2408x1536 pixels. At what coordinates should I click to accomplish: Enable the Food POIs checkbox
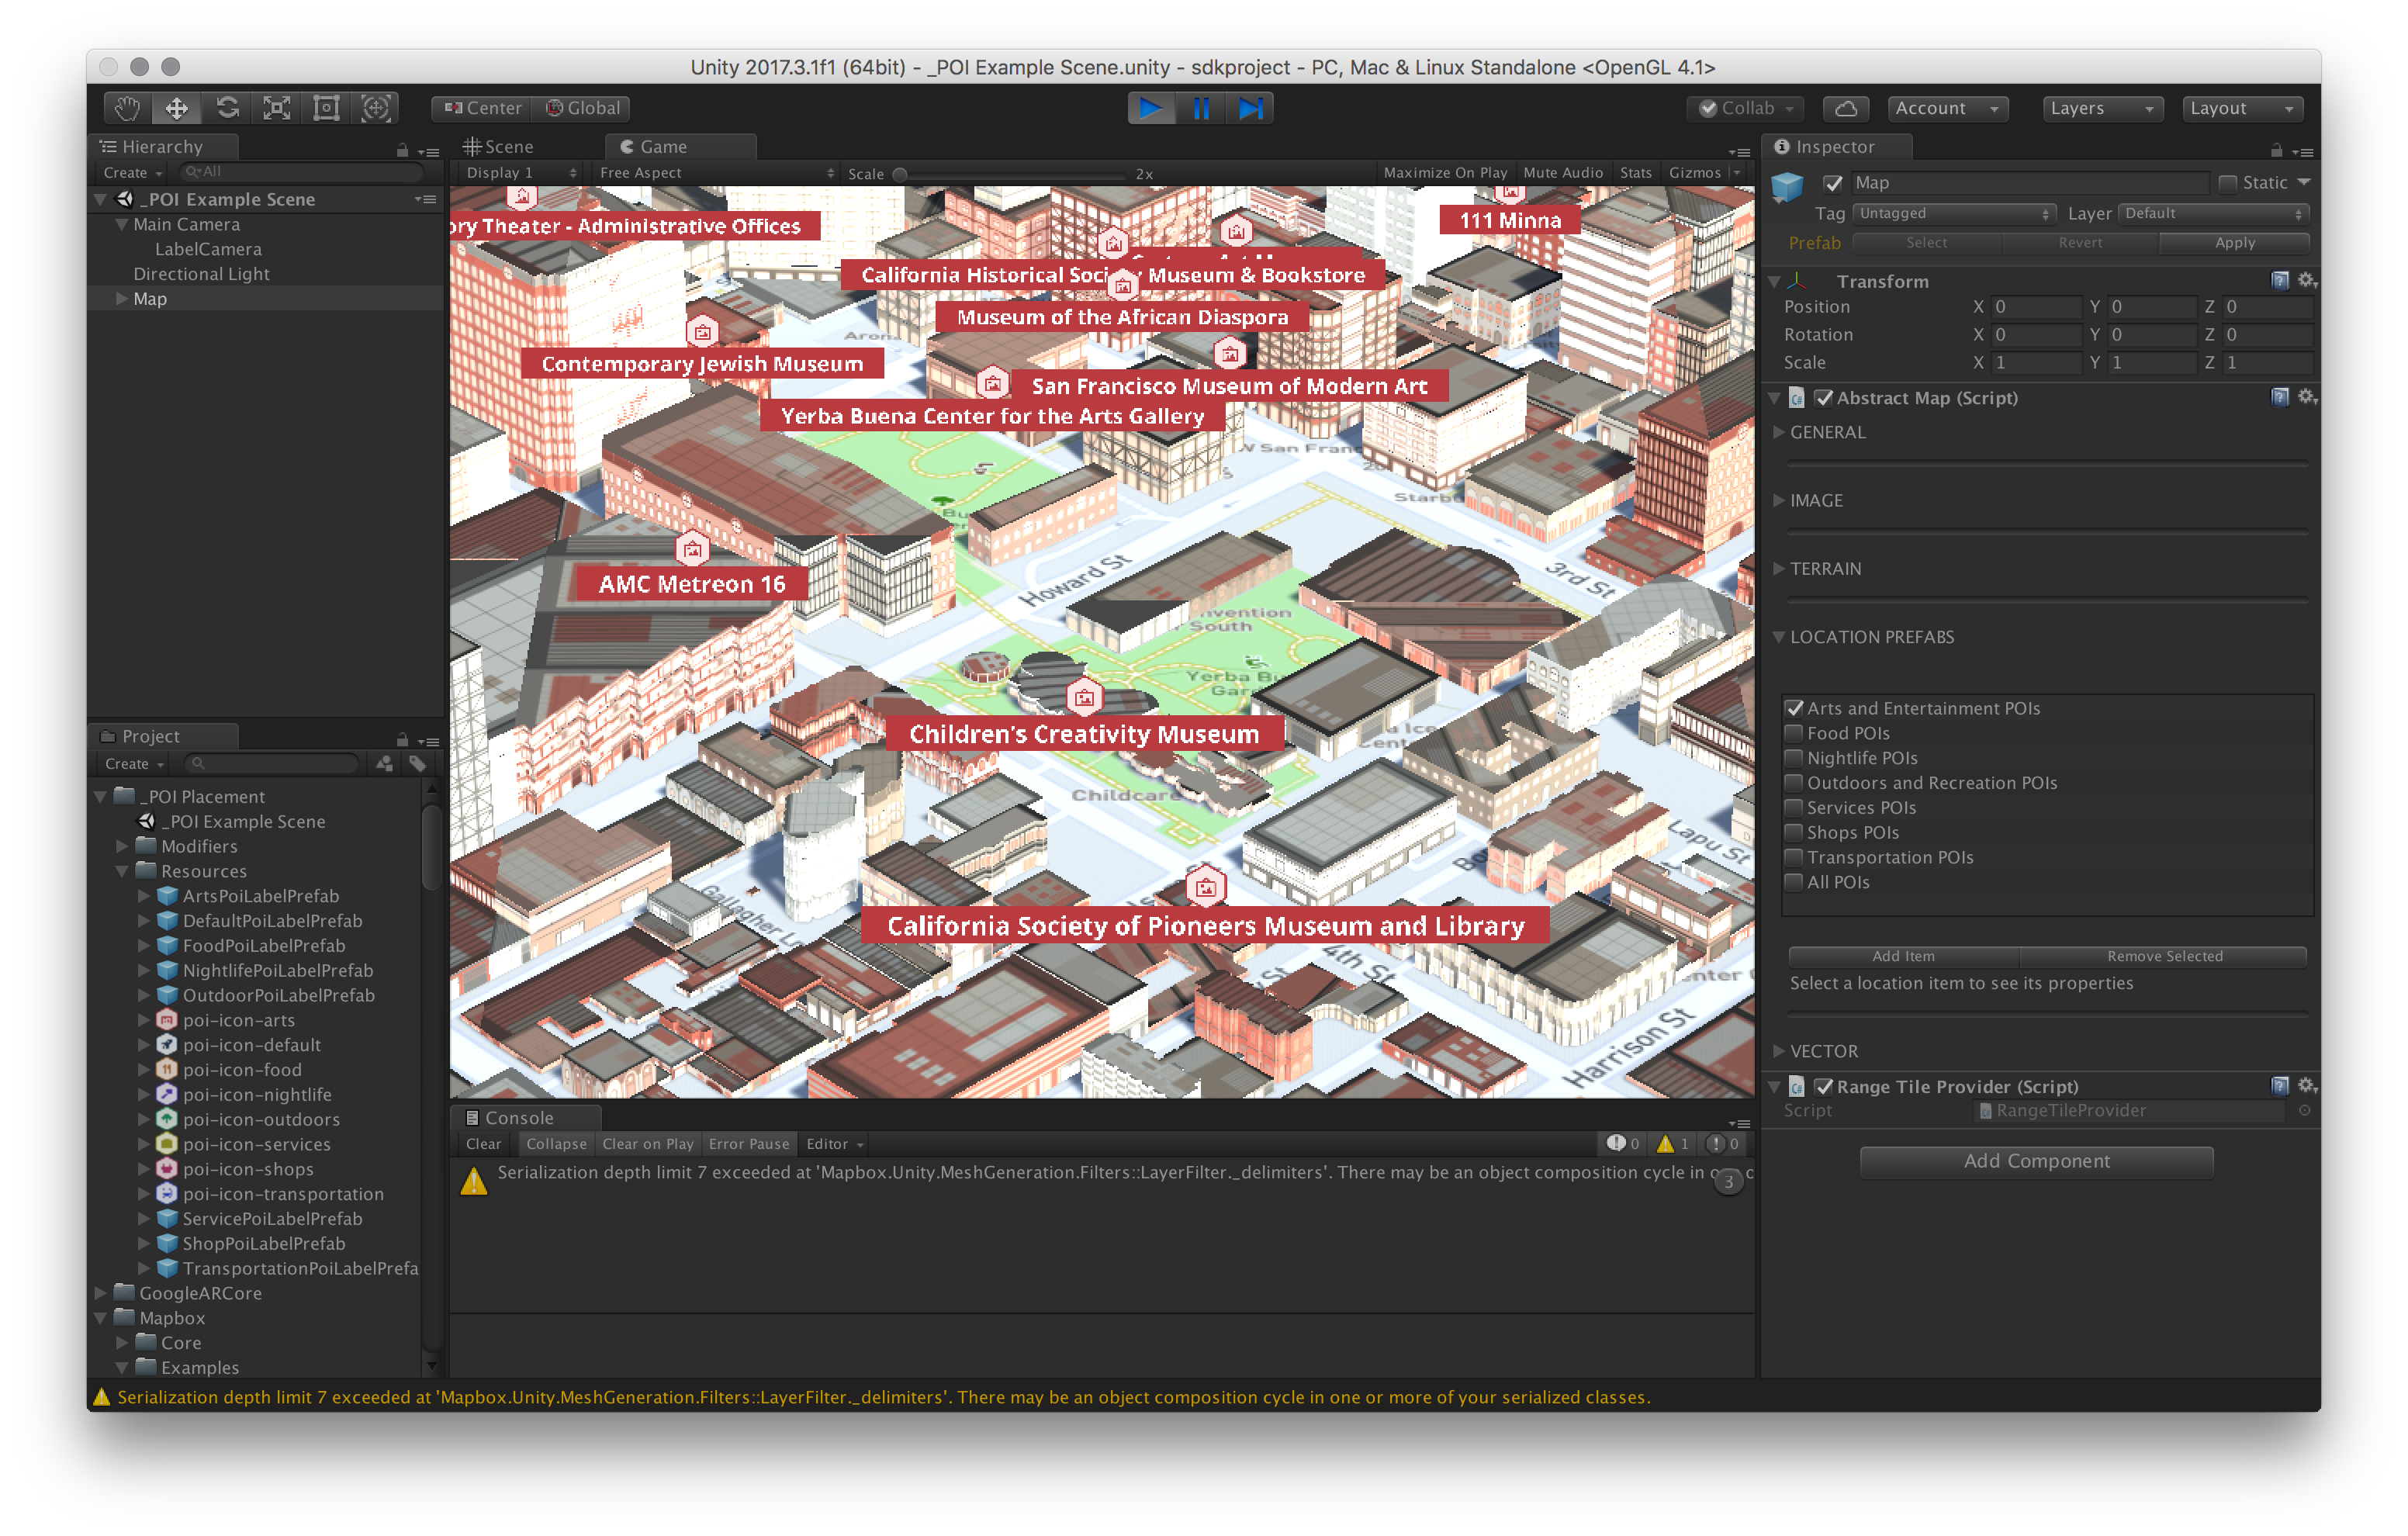(1794, 733)
